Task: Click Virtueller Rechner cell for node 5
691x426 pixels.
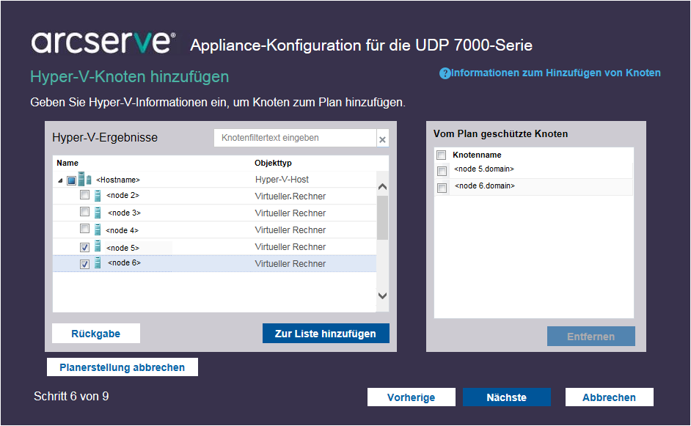Action: point(290,247)
